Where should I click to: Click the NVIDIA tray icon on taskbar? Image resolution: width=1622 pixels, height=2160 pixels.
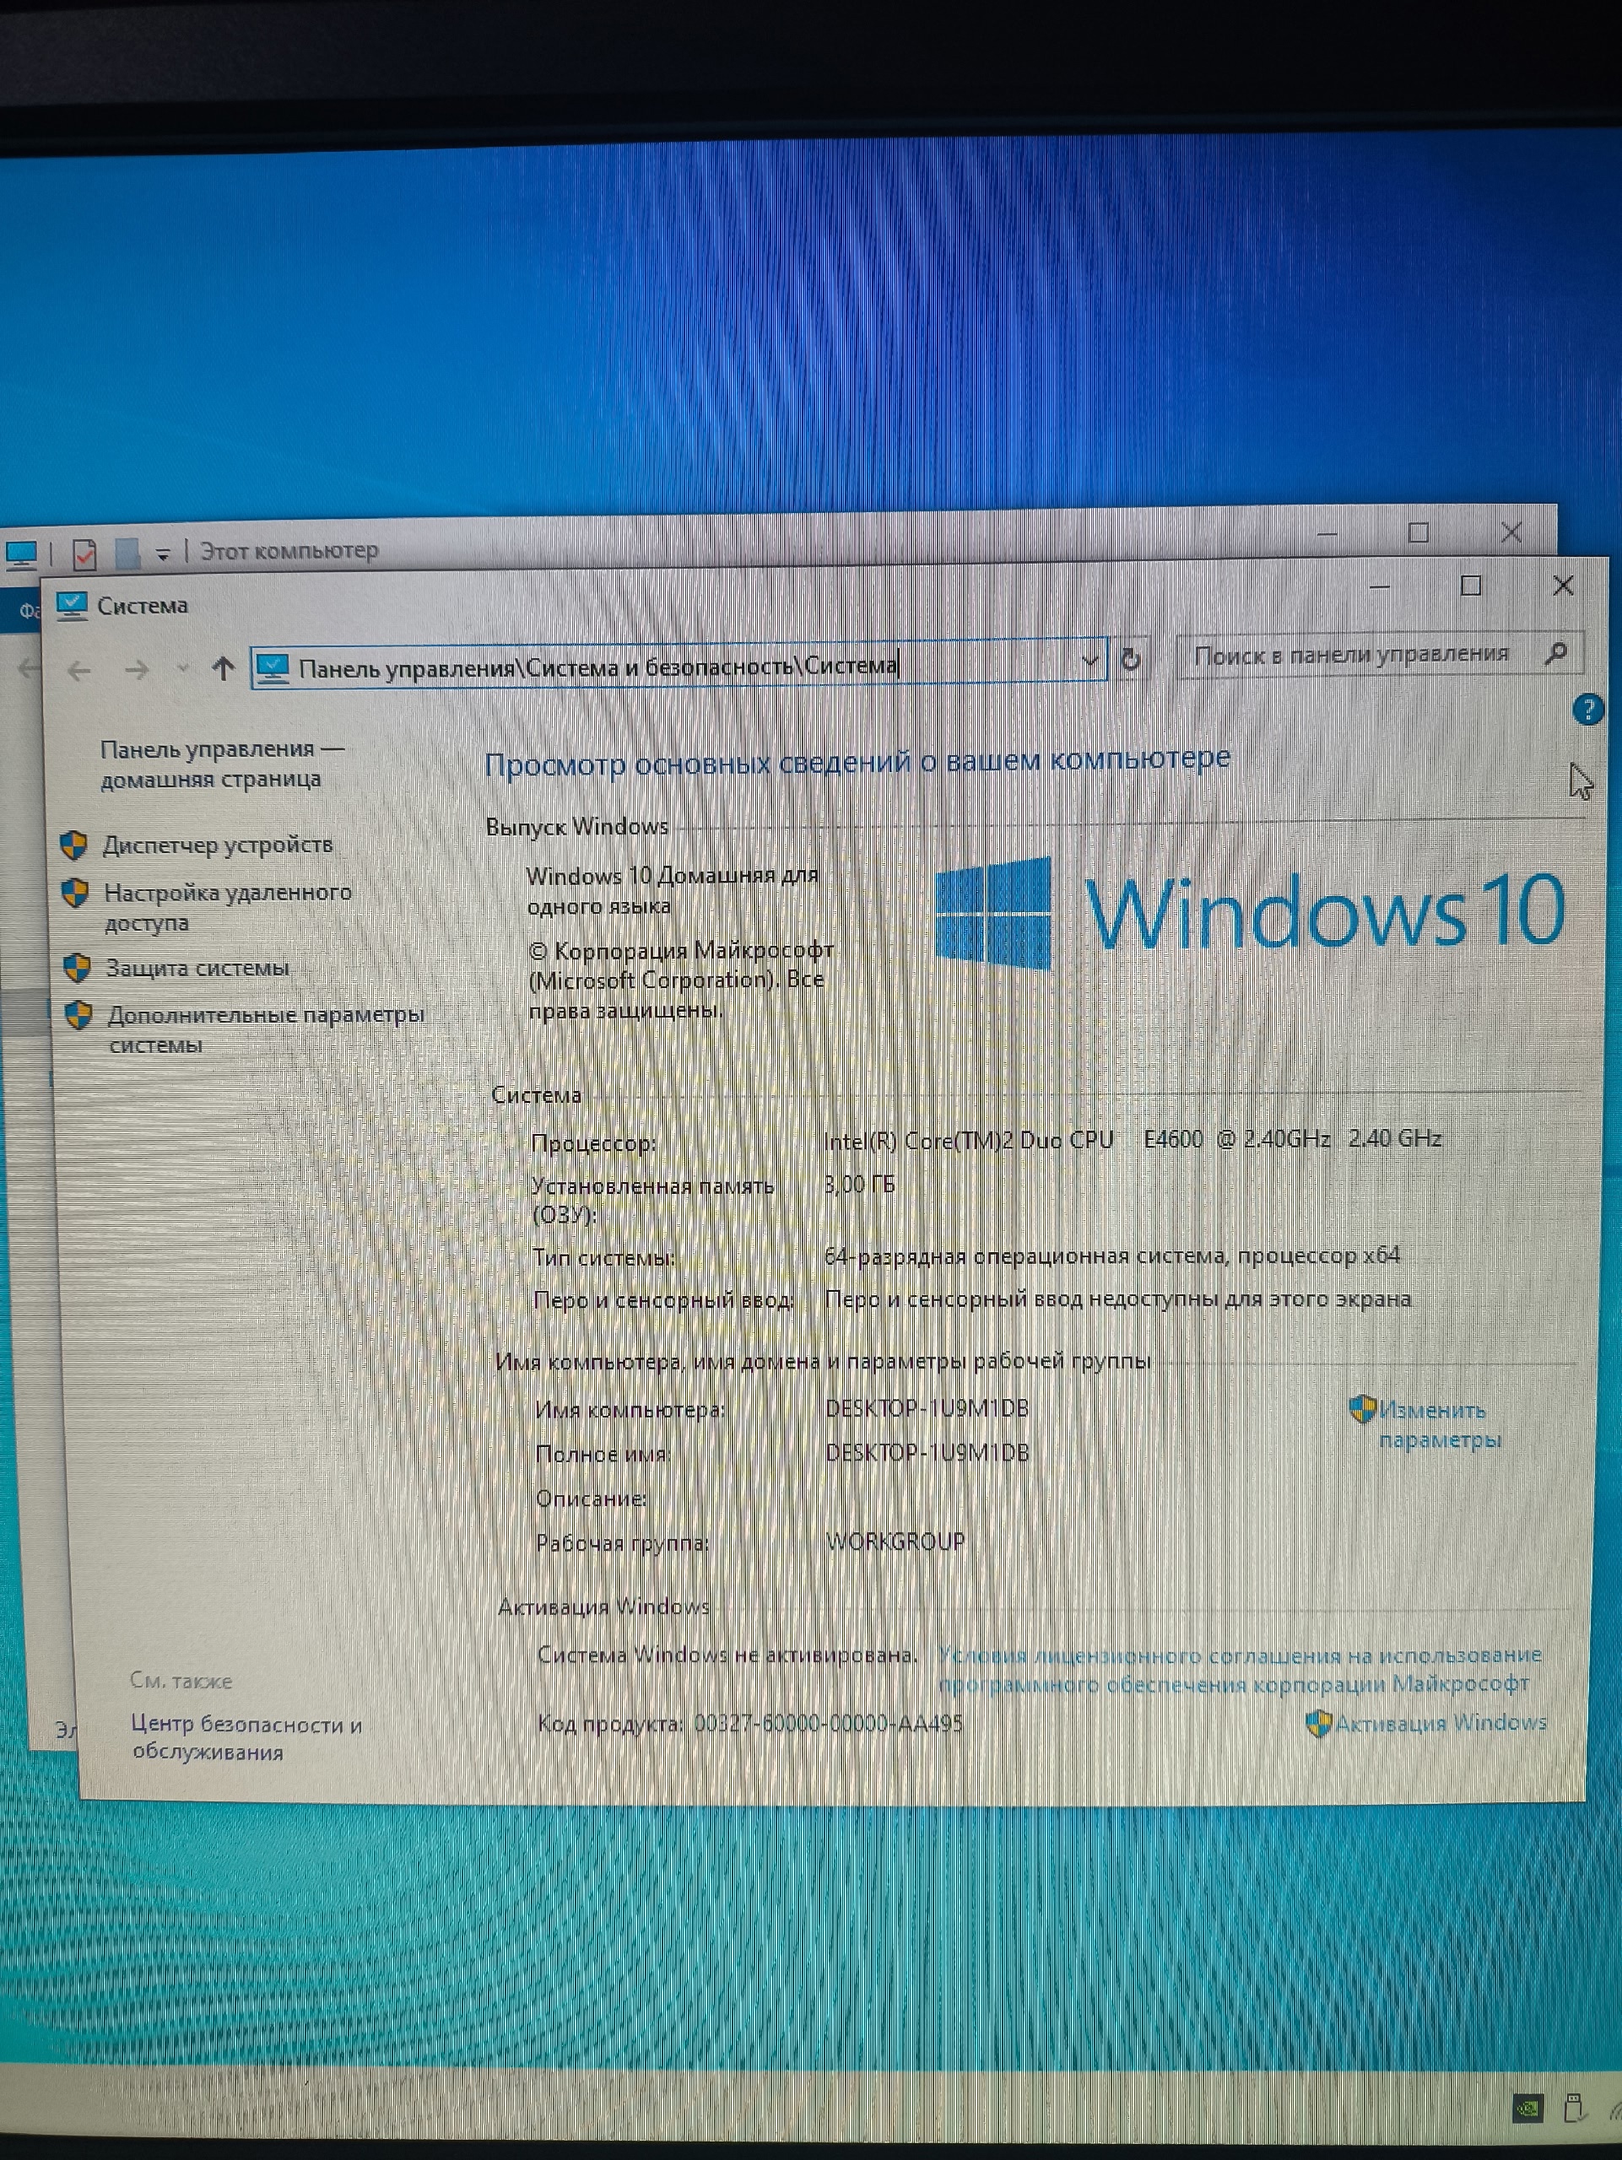[x=1529, y=2109]
